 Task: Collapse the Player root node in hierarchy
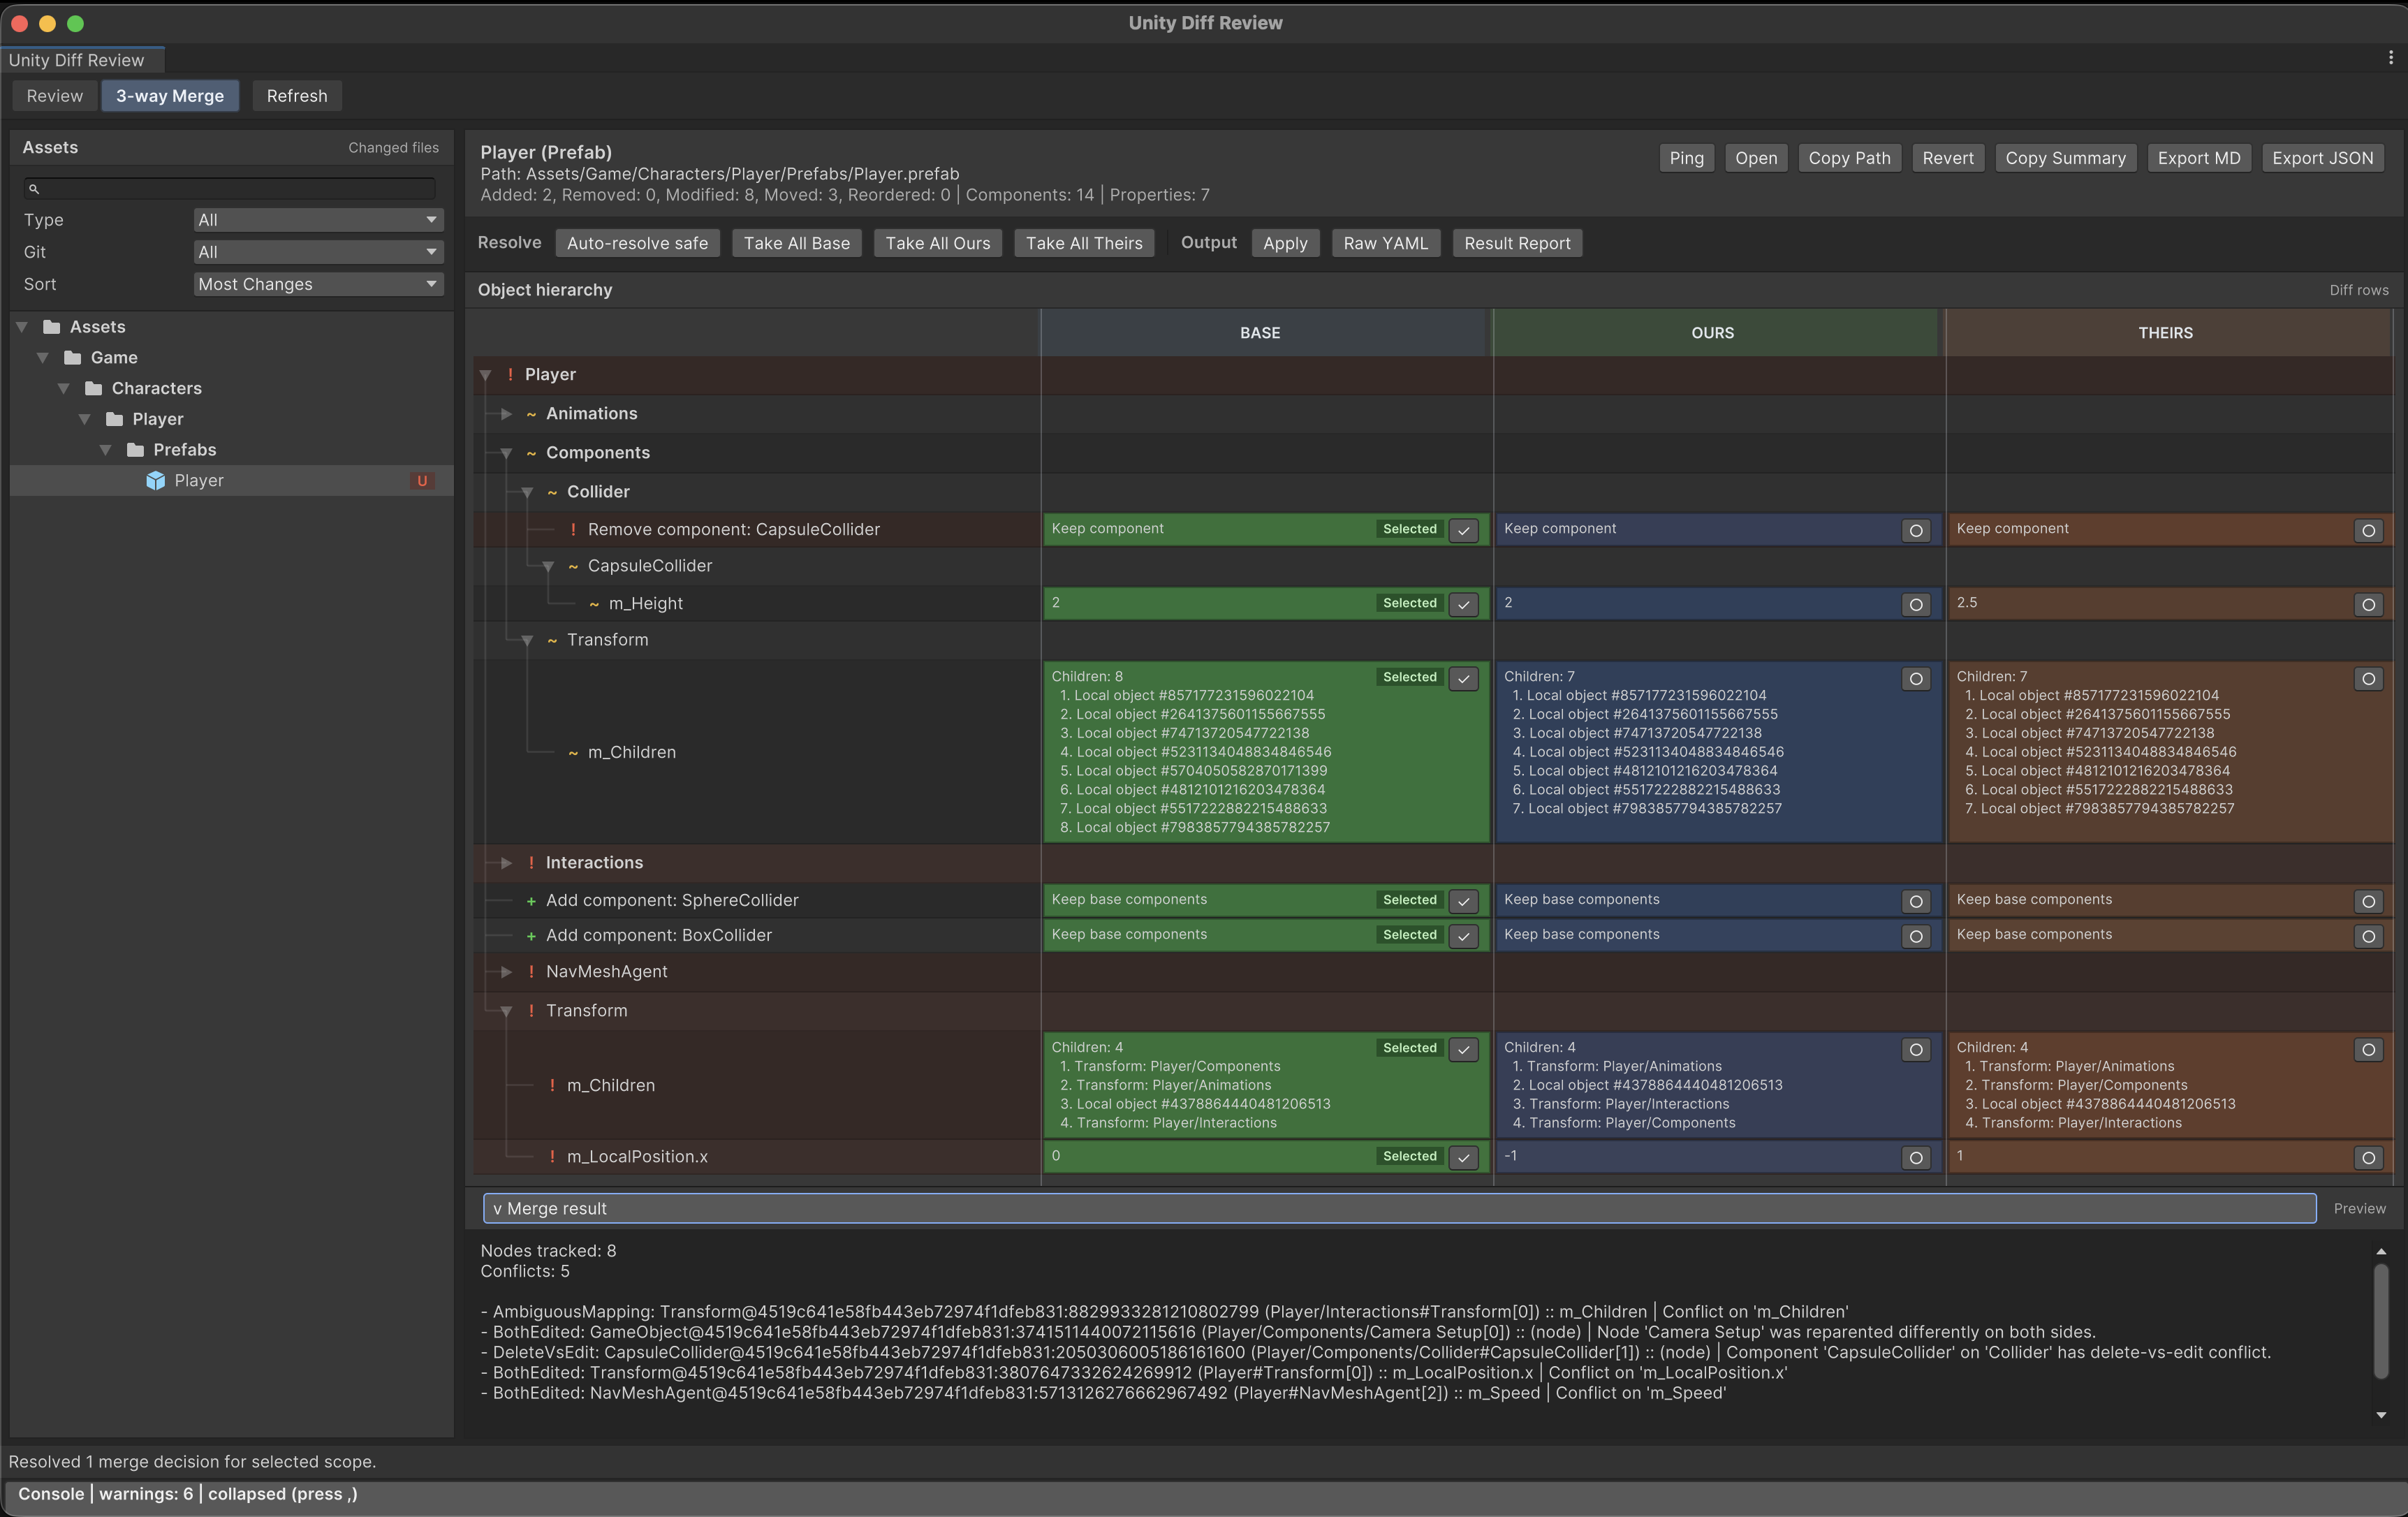click(486, 375)
